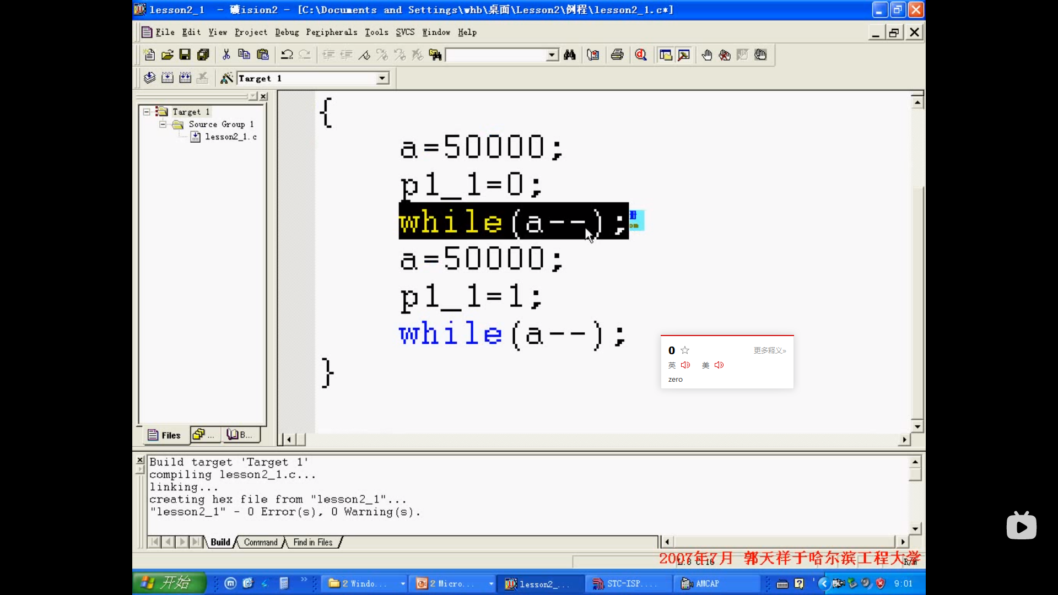Open the Target 1 dropdown list
Viewport: 1058px width, 595px height.
(x=382, y=78)
